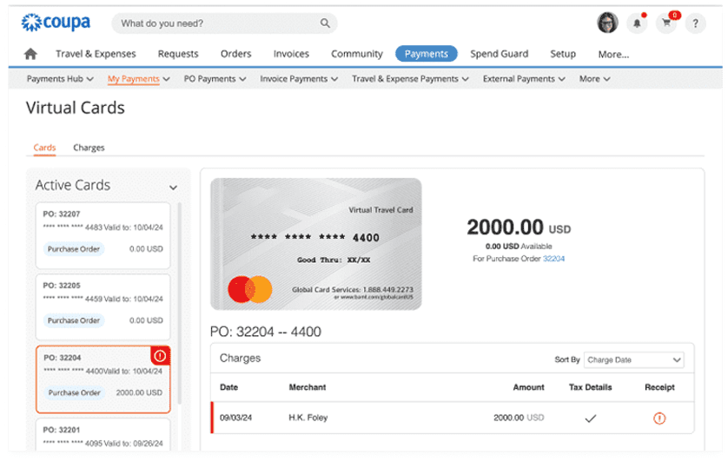728x461 pixels.
Task: Select the PO: 32204 card
Action: pyautogui.click(x=103, y=379)
